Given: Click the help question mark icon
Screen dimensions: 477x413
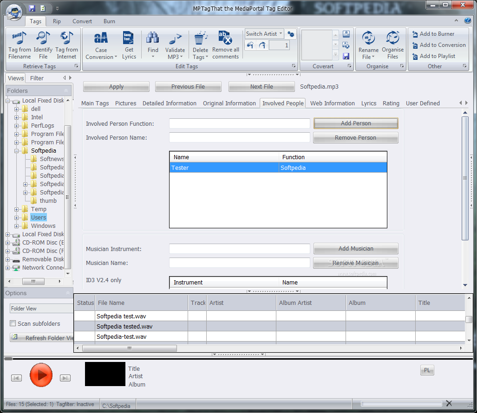Looking at the screenshot, I should coord(468,20).
